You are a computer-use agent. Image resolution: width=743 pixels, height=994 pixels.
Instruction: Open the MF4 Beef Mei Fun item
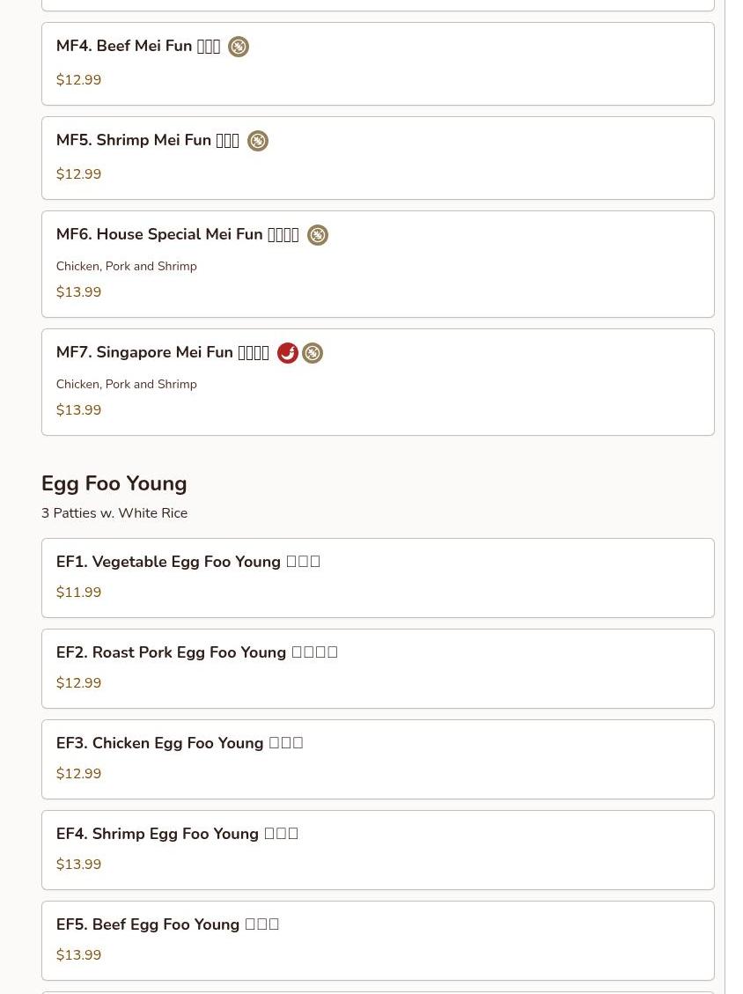point(138,47)
